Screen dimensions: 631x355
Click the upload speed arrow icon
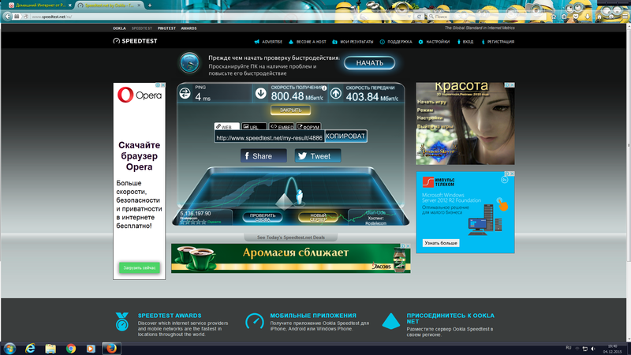tap(335, 94)
